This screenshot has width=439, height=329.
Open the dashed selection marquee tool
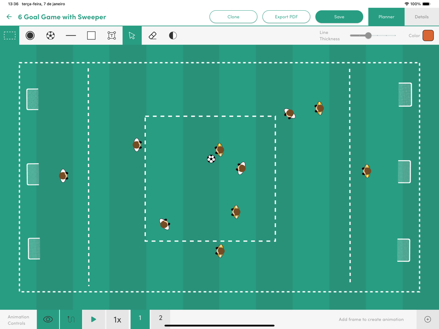(9, 36)
